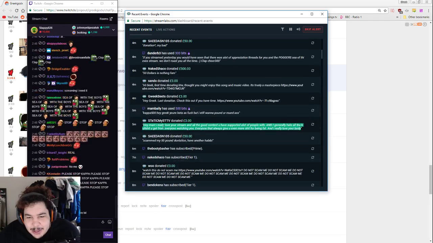Pause the Streamlabs alert queue
Viewport: 433px width, 243px height.
tap(291, 29)
